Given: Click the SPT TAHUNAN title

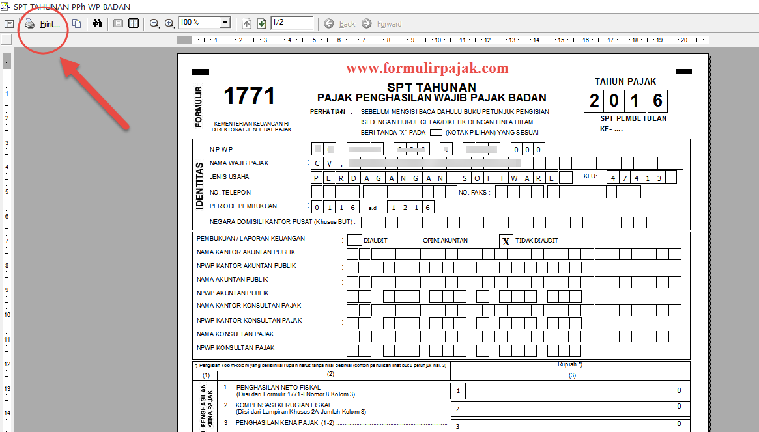Looking at the screenshot, I should (431, 87).
